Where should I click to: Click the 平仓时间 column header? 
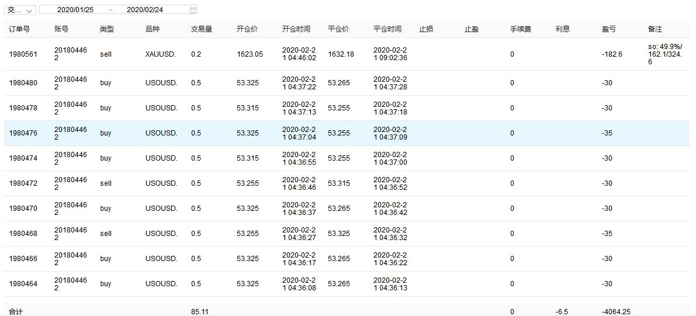pyautogui.click(x=387, y=29)
